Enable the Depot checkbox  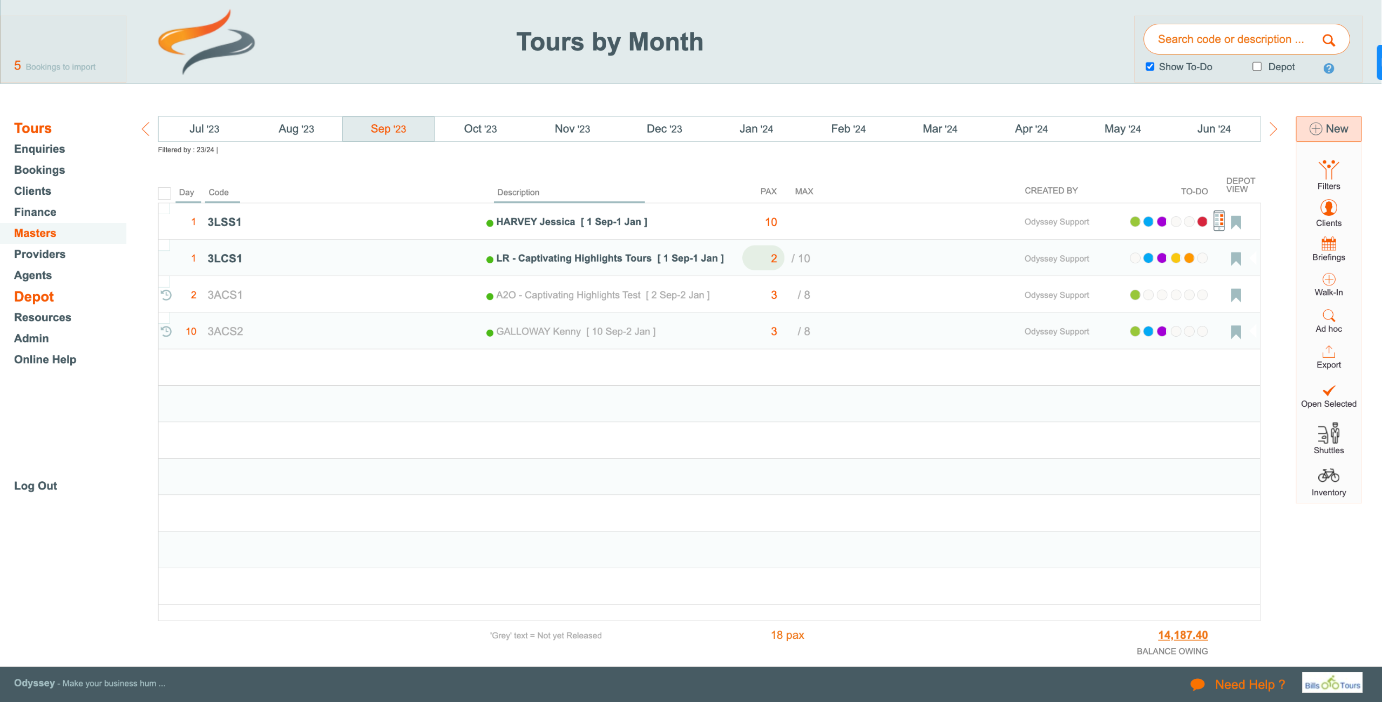[x=1257, y=67]
